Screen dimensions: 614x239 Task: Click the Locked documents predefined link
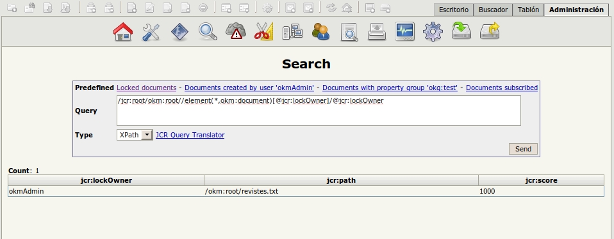click(147, 88)
